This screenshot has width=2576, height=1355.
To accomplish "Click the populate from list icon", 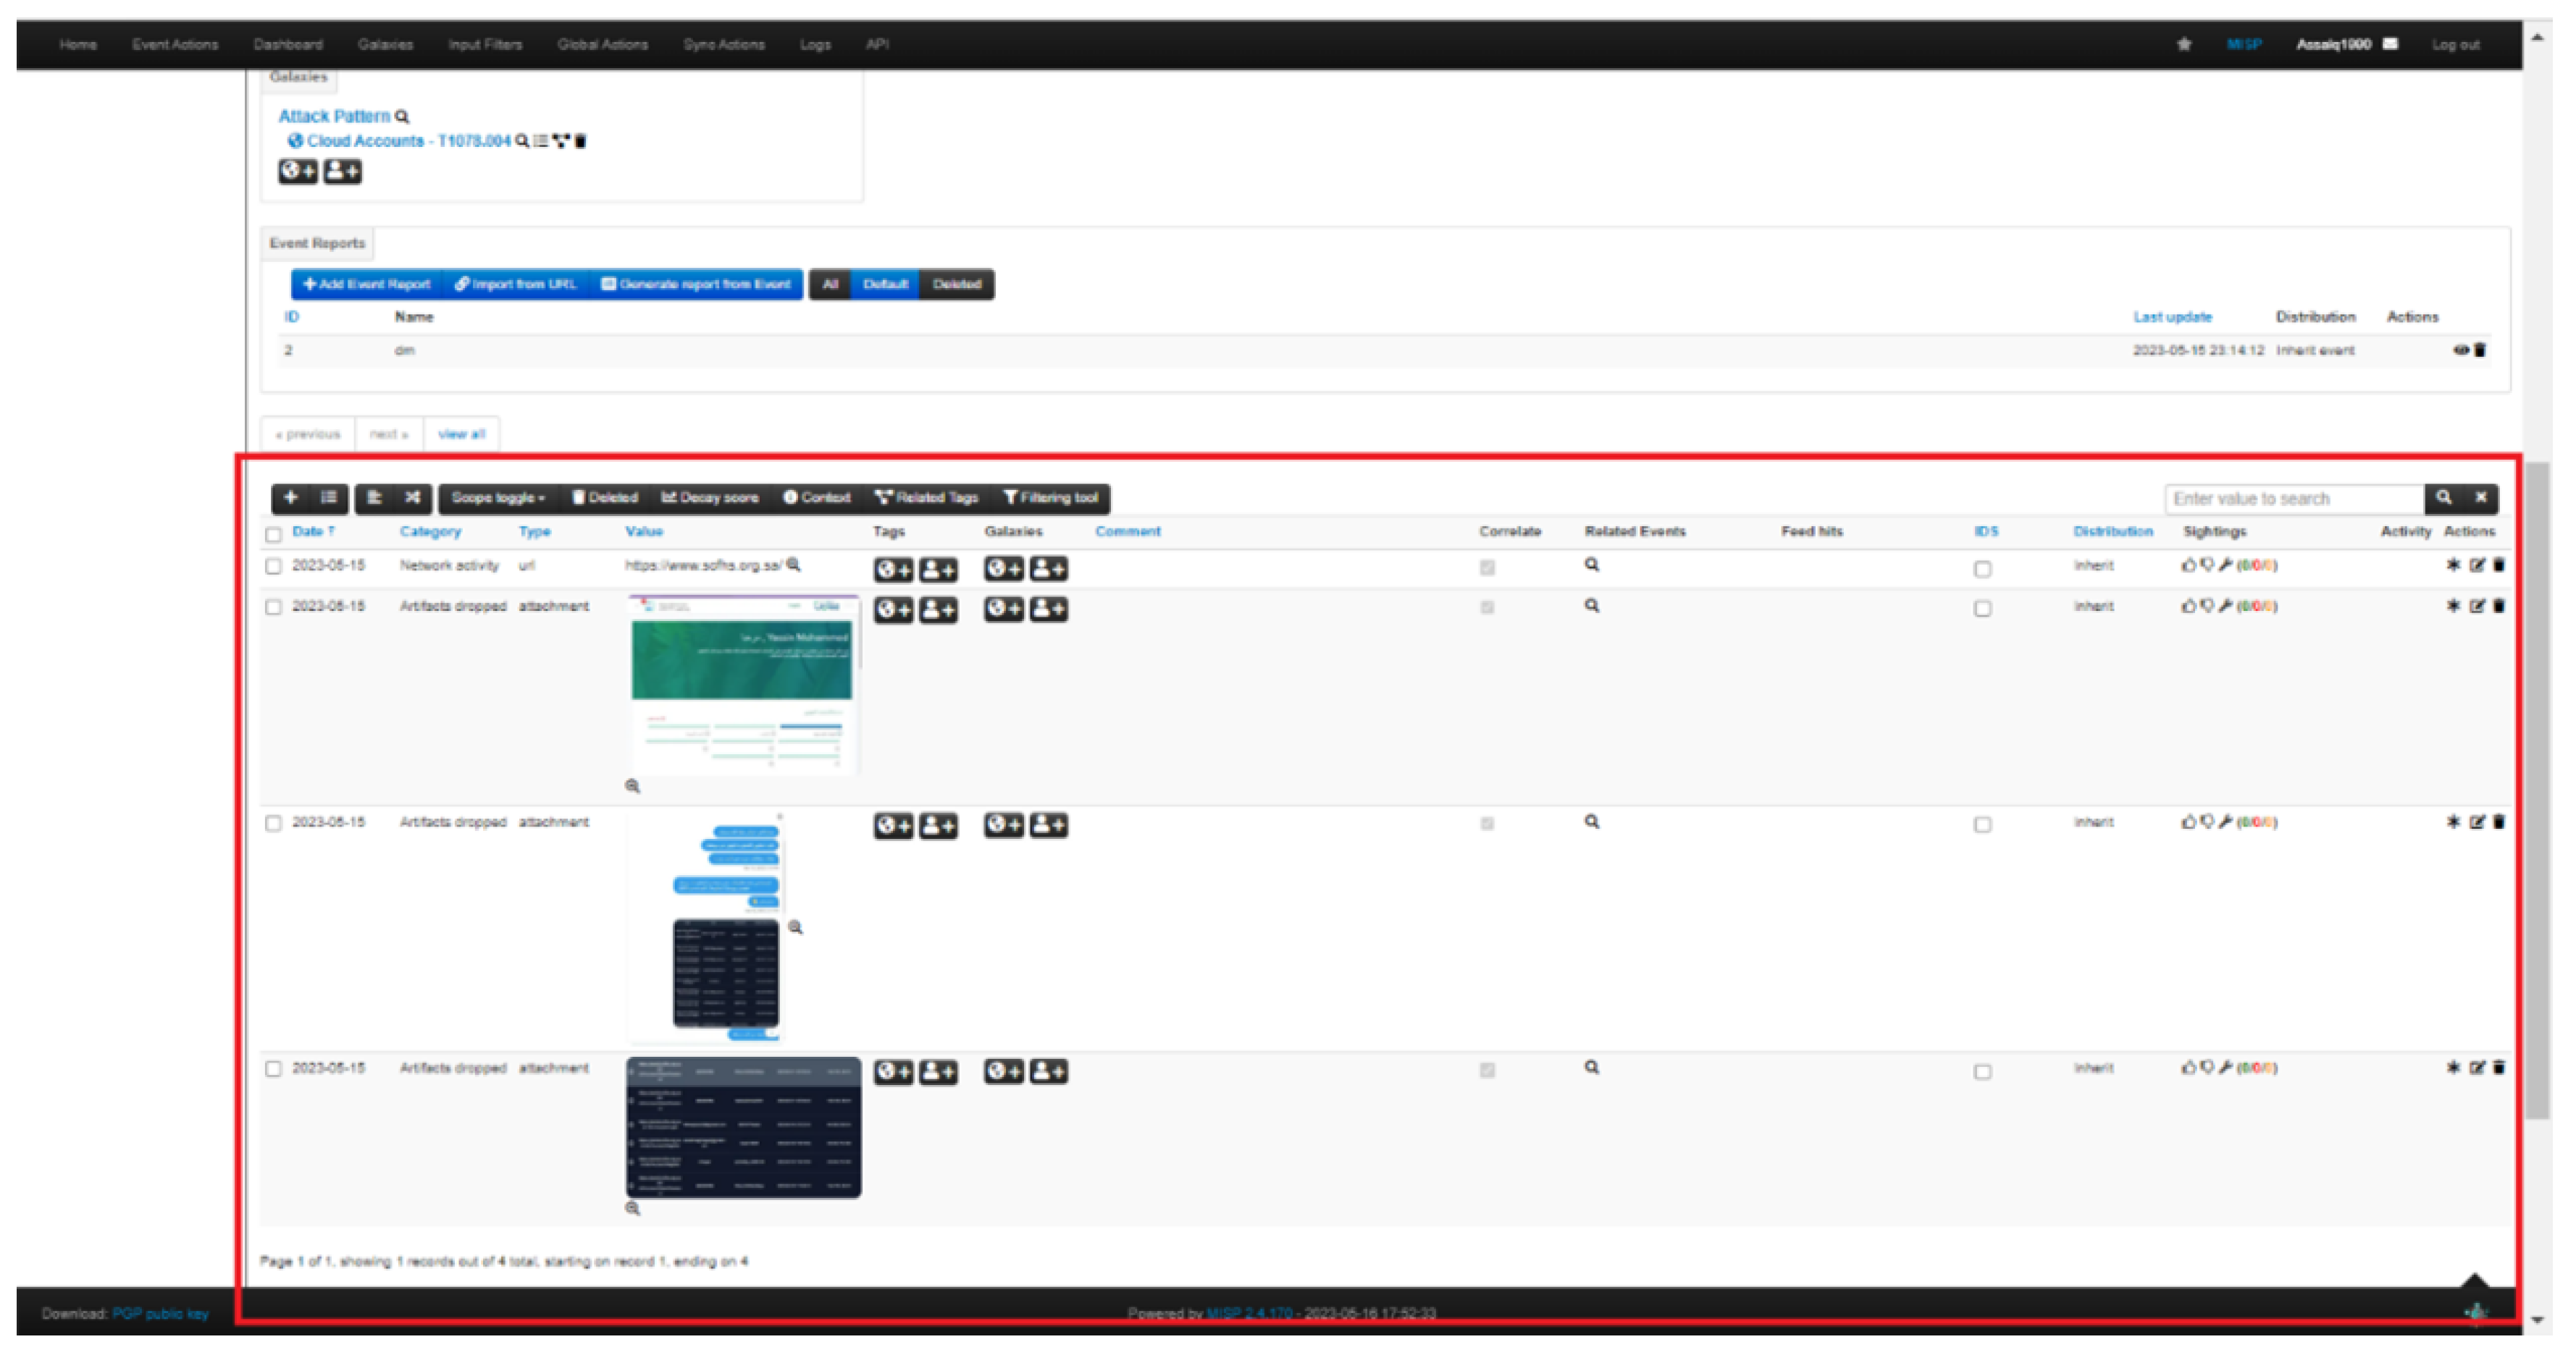I will click(x=328, y=498).
